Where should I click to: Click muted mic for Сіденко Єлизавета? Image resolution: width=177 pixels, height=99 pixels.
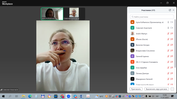[168, 62]
